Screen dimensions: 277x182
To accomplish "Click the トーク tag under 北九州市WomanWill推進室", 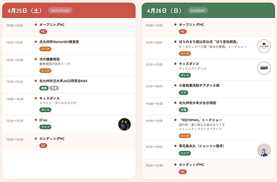I will tap(45, 49).
